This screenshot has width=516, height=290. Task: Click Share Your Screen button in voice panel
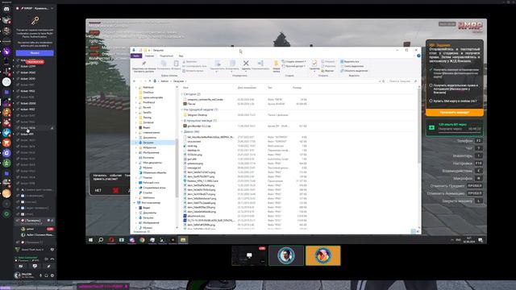pos(35,267)
